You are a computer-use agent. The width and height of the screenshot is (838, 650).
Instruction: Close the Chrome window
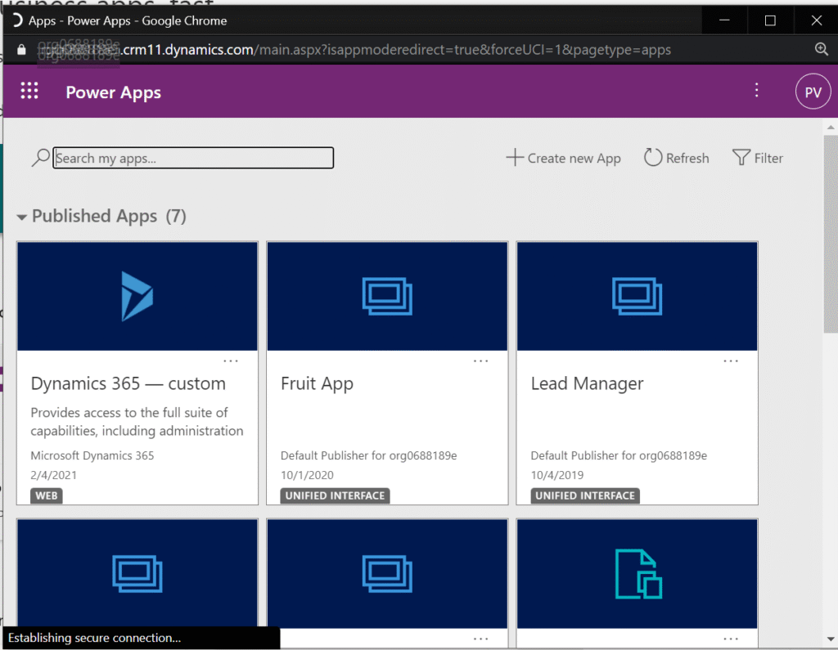[816, 20]
